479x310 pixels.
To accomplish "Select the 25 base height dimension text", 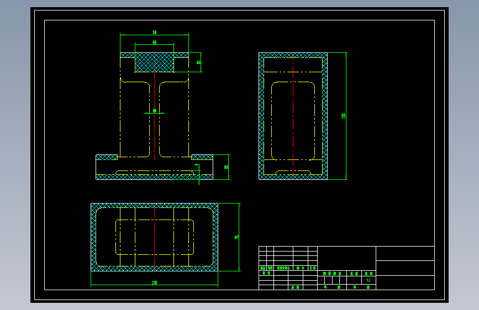I will [227, 167].
